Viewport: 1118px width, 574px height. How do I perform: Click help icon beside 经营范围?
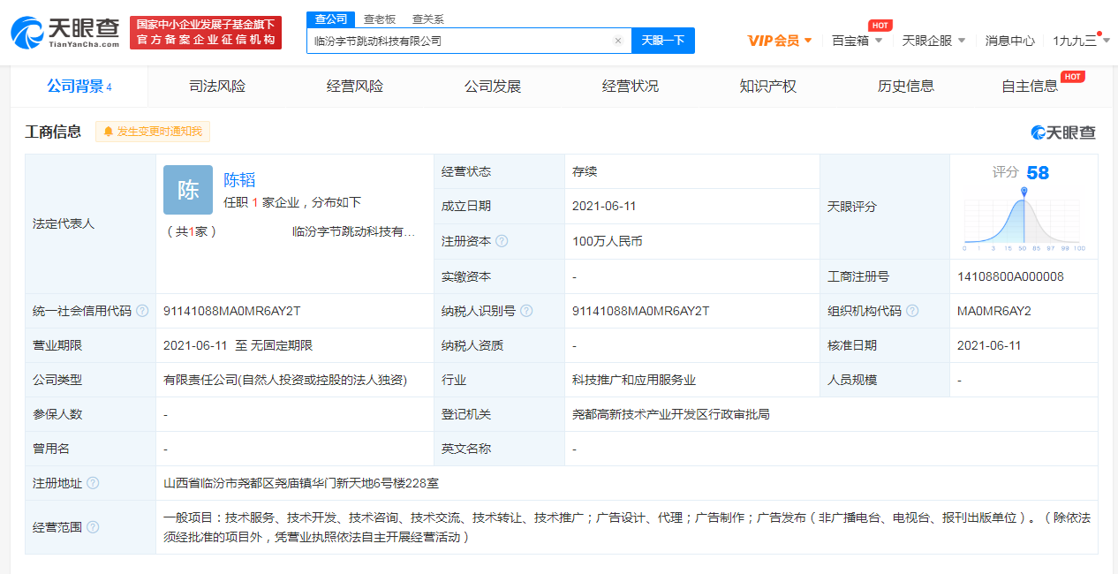tap(93, 527)
